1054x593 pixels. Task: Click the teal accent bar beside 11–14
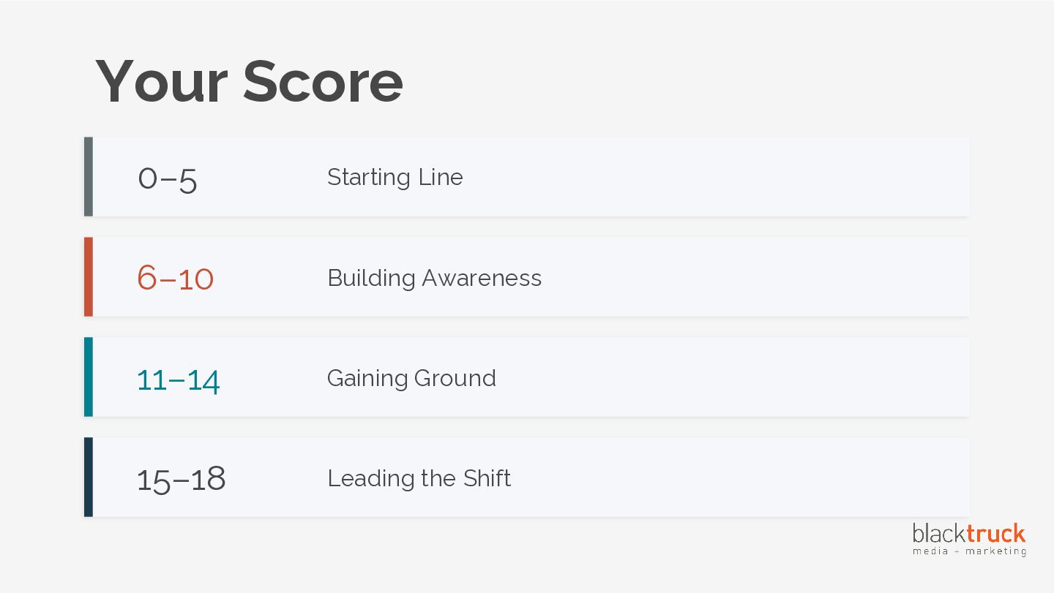[89, 377]
